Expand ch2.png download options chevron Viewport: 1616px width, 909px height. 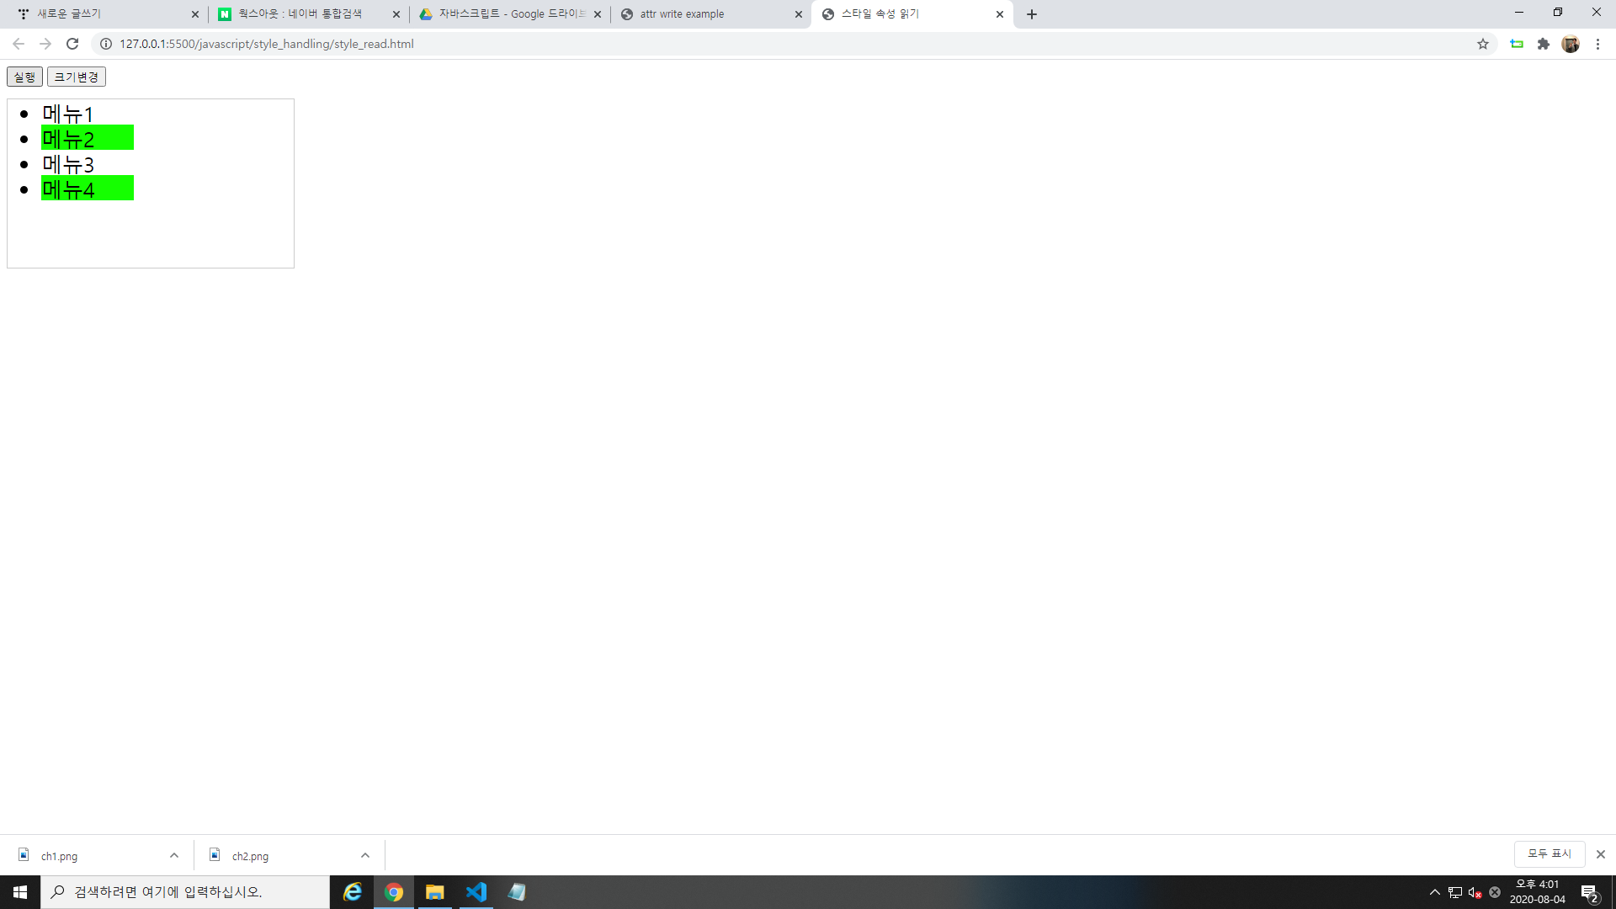coord(365,855)
